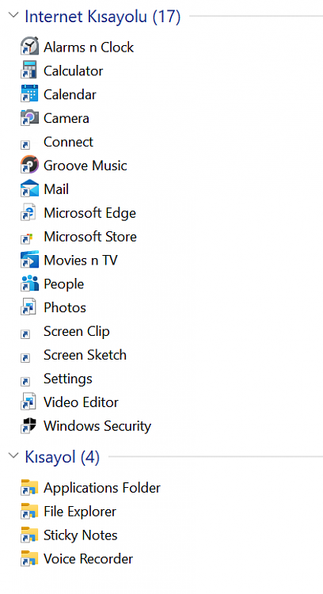Select the Voice Recorder item
This screenshot has width=323, height=594.
tap(77, 559)
